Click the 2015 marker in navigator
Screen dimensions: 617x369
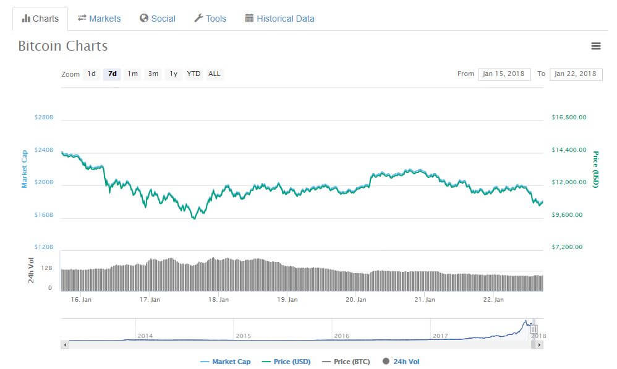[x=243, y=336]
